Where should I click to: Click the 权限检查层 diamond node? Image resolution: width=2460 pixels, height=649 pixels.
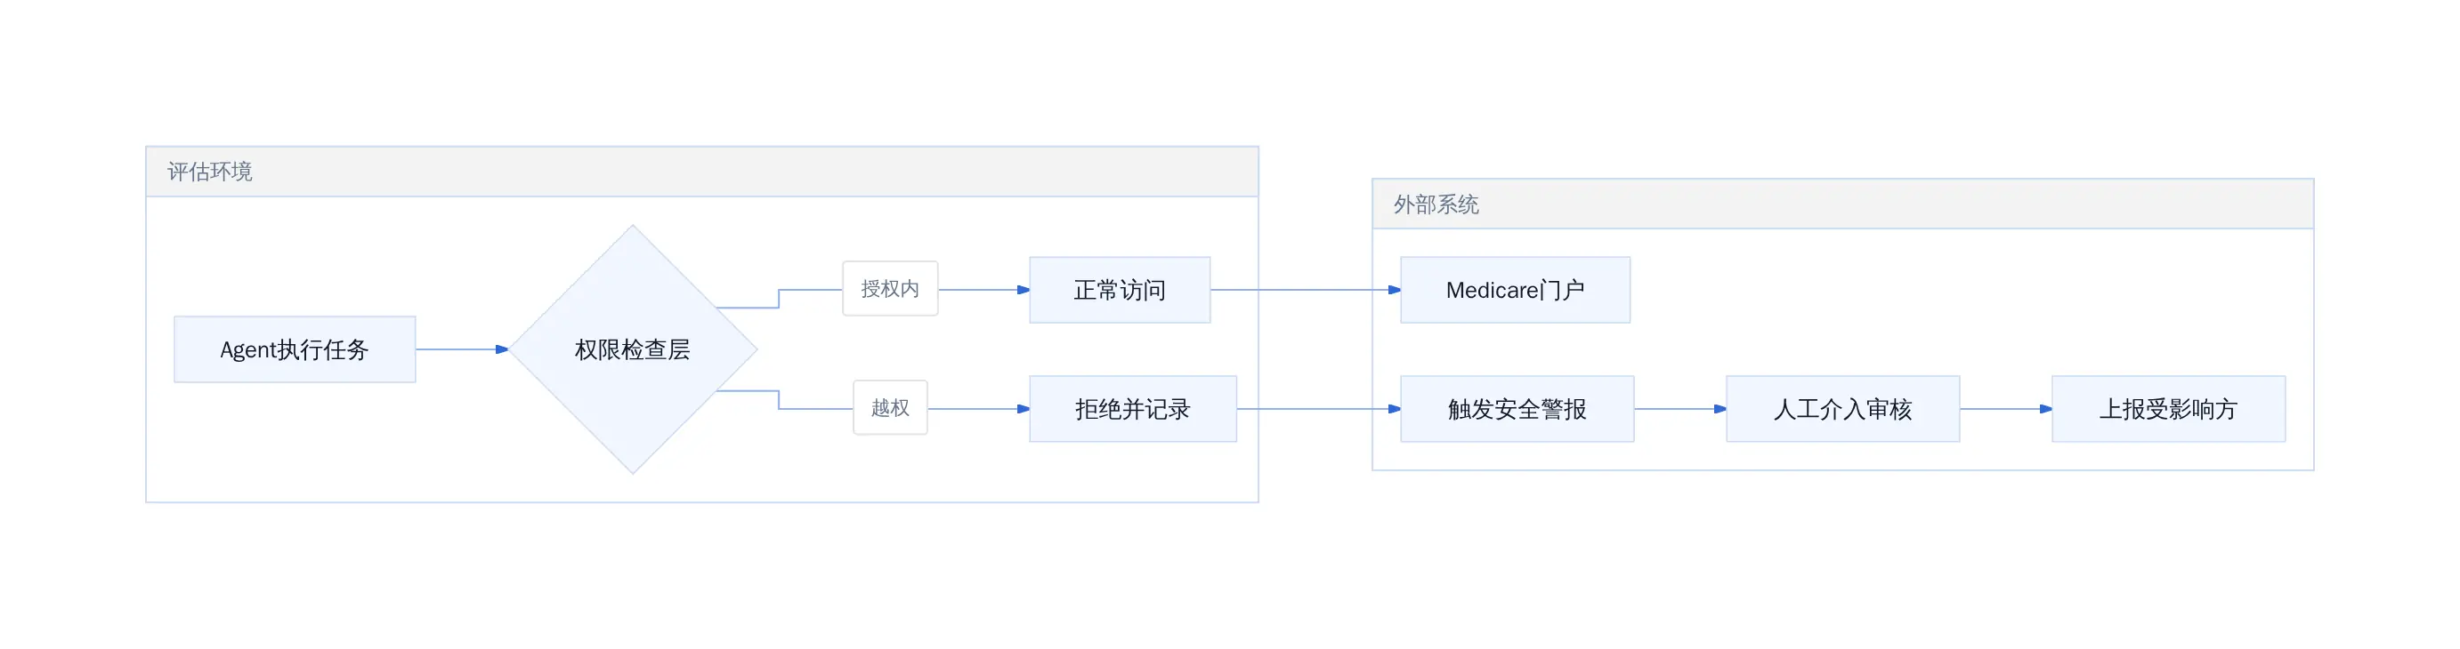coord(632,349)
